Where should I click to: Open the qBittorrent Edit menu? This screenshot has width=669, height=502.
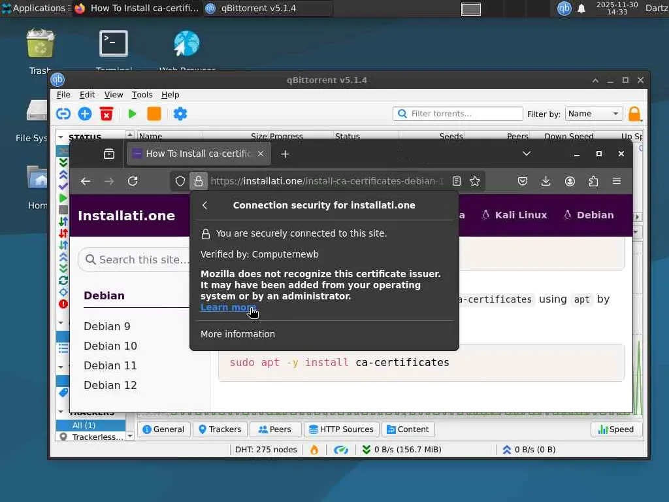pos(87,95)
